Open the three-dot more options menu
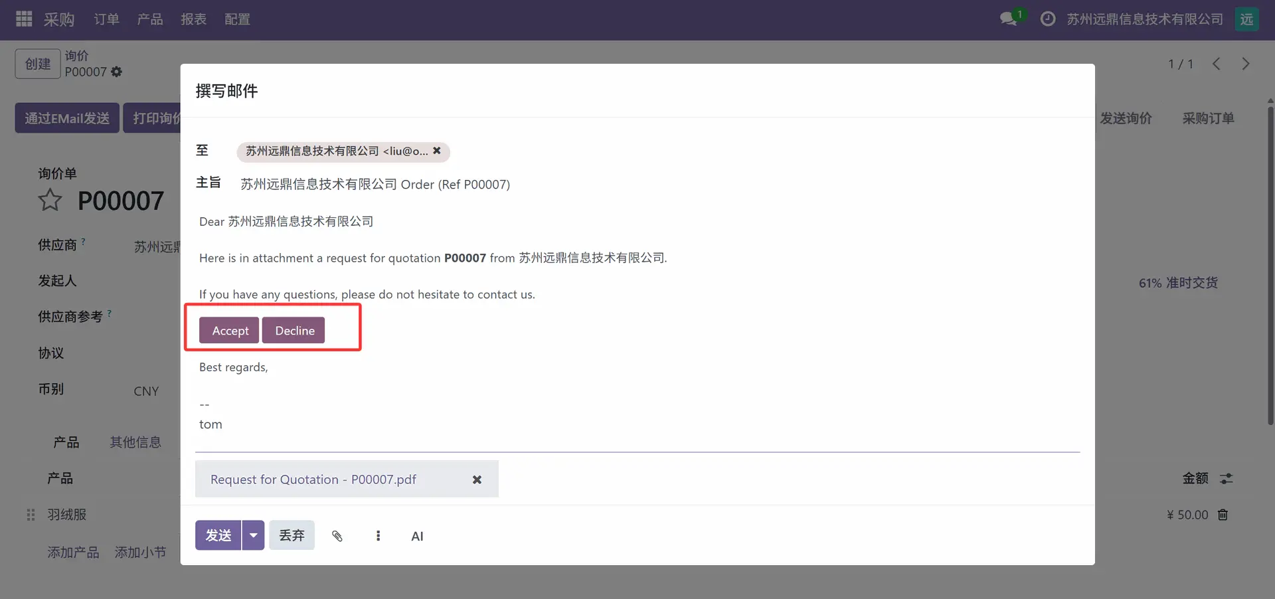 pyautogui.click(x=378, y=536)
